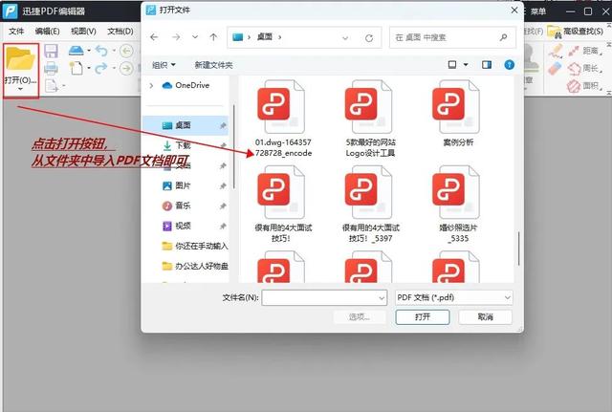Screen dimensions: 612x412
Task: Click the search magnifier icon
Action: [x=504, y=37]
